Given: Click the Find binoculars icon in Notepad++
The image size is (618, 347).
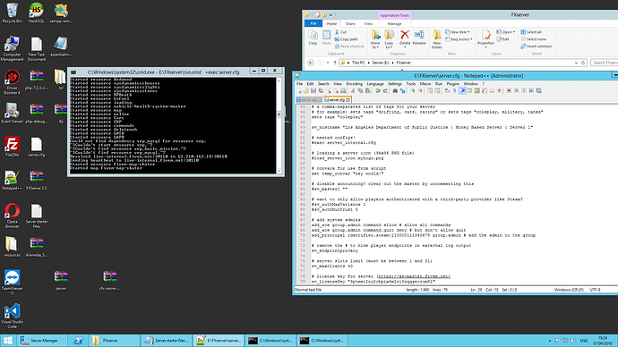Looking at the screenshot, I should point(395,91).
